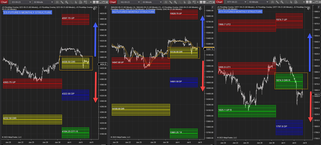Select the pointer cursor on ES chart

(76, 2)
